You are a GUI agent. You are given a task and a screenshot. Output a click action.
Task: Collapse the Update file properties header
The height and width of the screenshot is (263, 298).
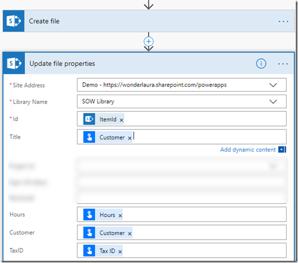[x=149, y=63]
